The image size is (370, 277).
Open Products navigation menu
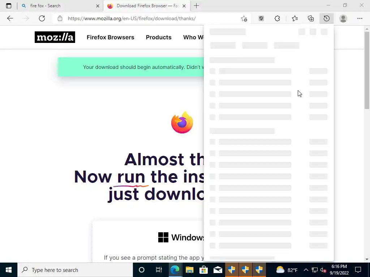click(x=159, y=37)
